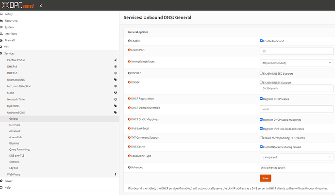Check Create corresponding TXT records
The width and height of the screenshot is (335, 195).
(261, 138)
